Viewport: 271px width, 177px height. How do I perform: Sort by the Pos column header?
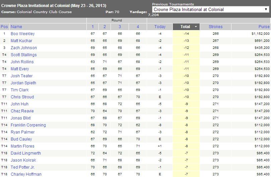pos(4,26)
